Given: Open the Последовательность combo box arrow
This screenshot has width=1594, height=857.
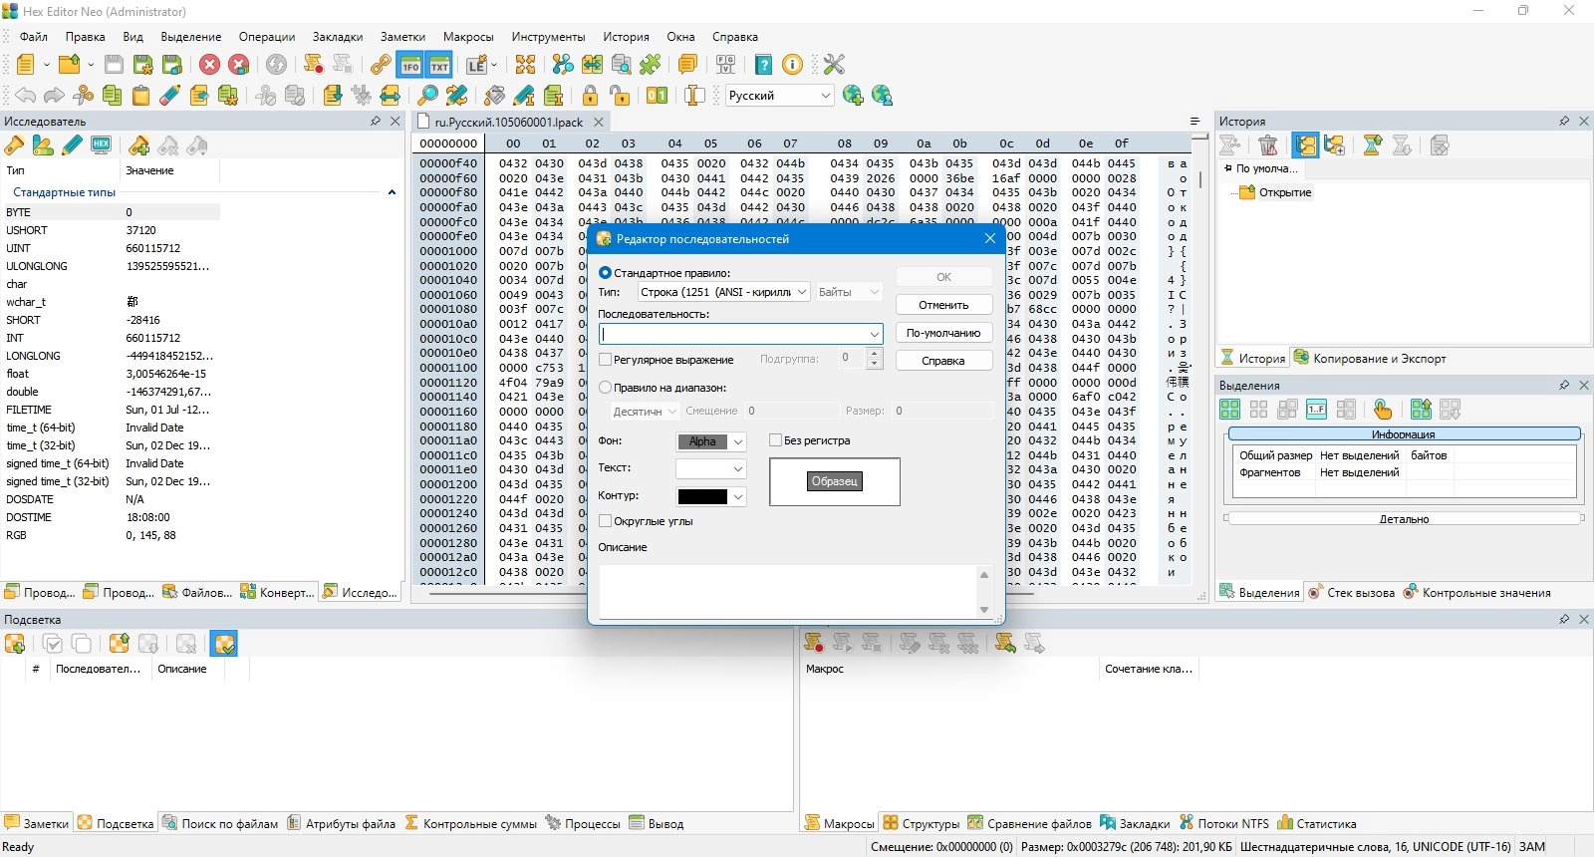Looking at the screenshot, I should point(874,334).
